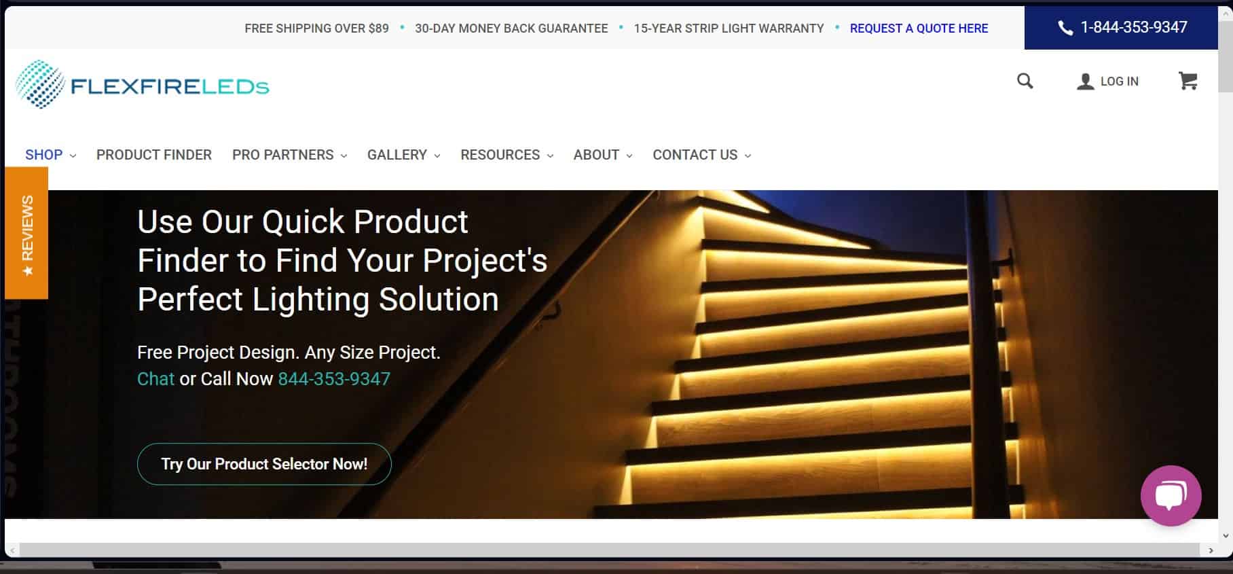Open the CONTACT US menu
The height and width of the screenshot is (574, 1233).
coord(701,155)
